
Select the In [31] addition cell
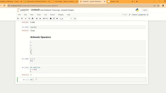pyautogui.click(x=88, y=69)
